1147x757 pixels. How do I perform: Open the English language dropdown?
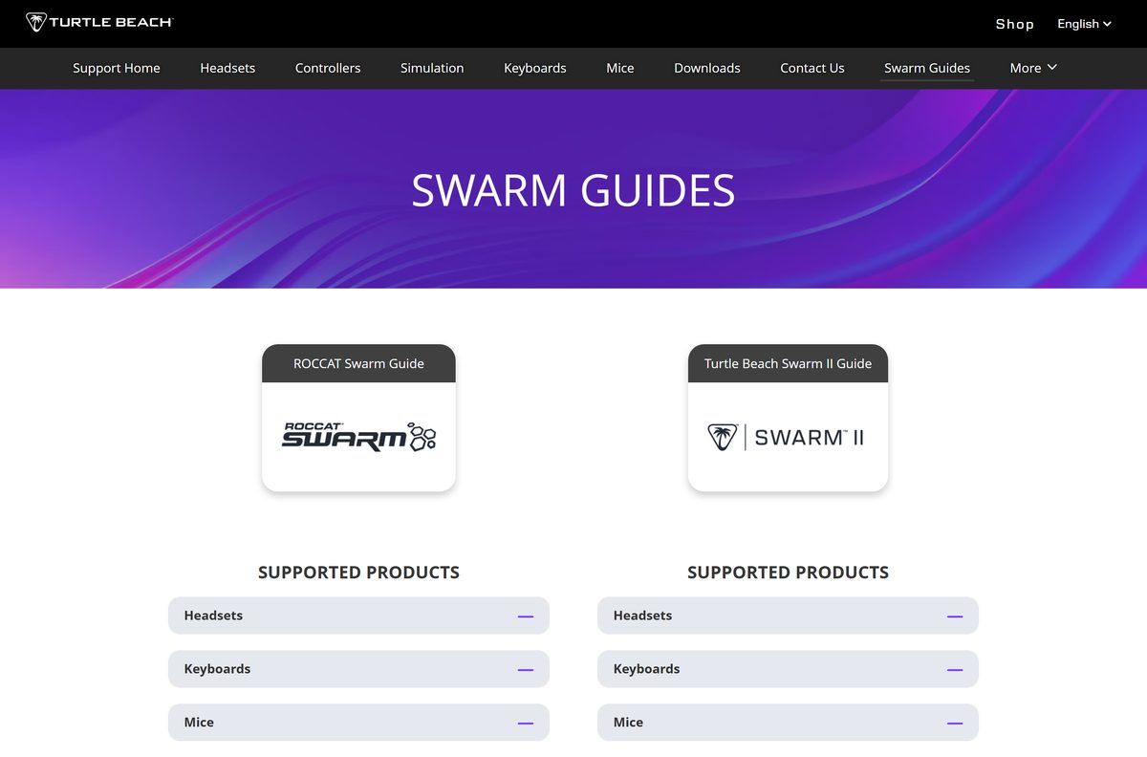tap(1084, 24)
